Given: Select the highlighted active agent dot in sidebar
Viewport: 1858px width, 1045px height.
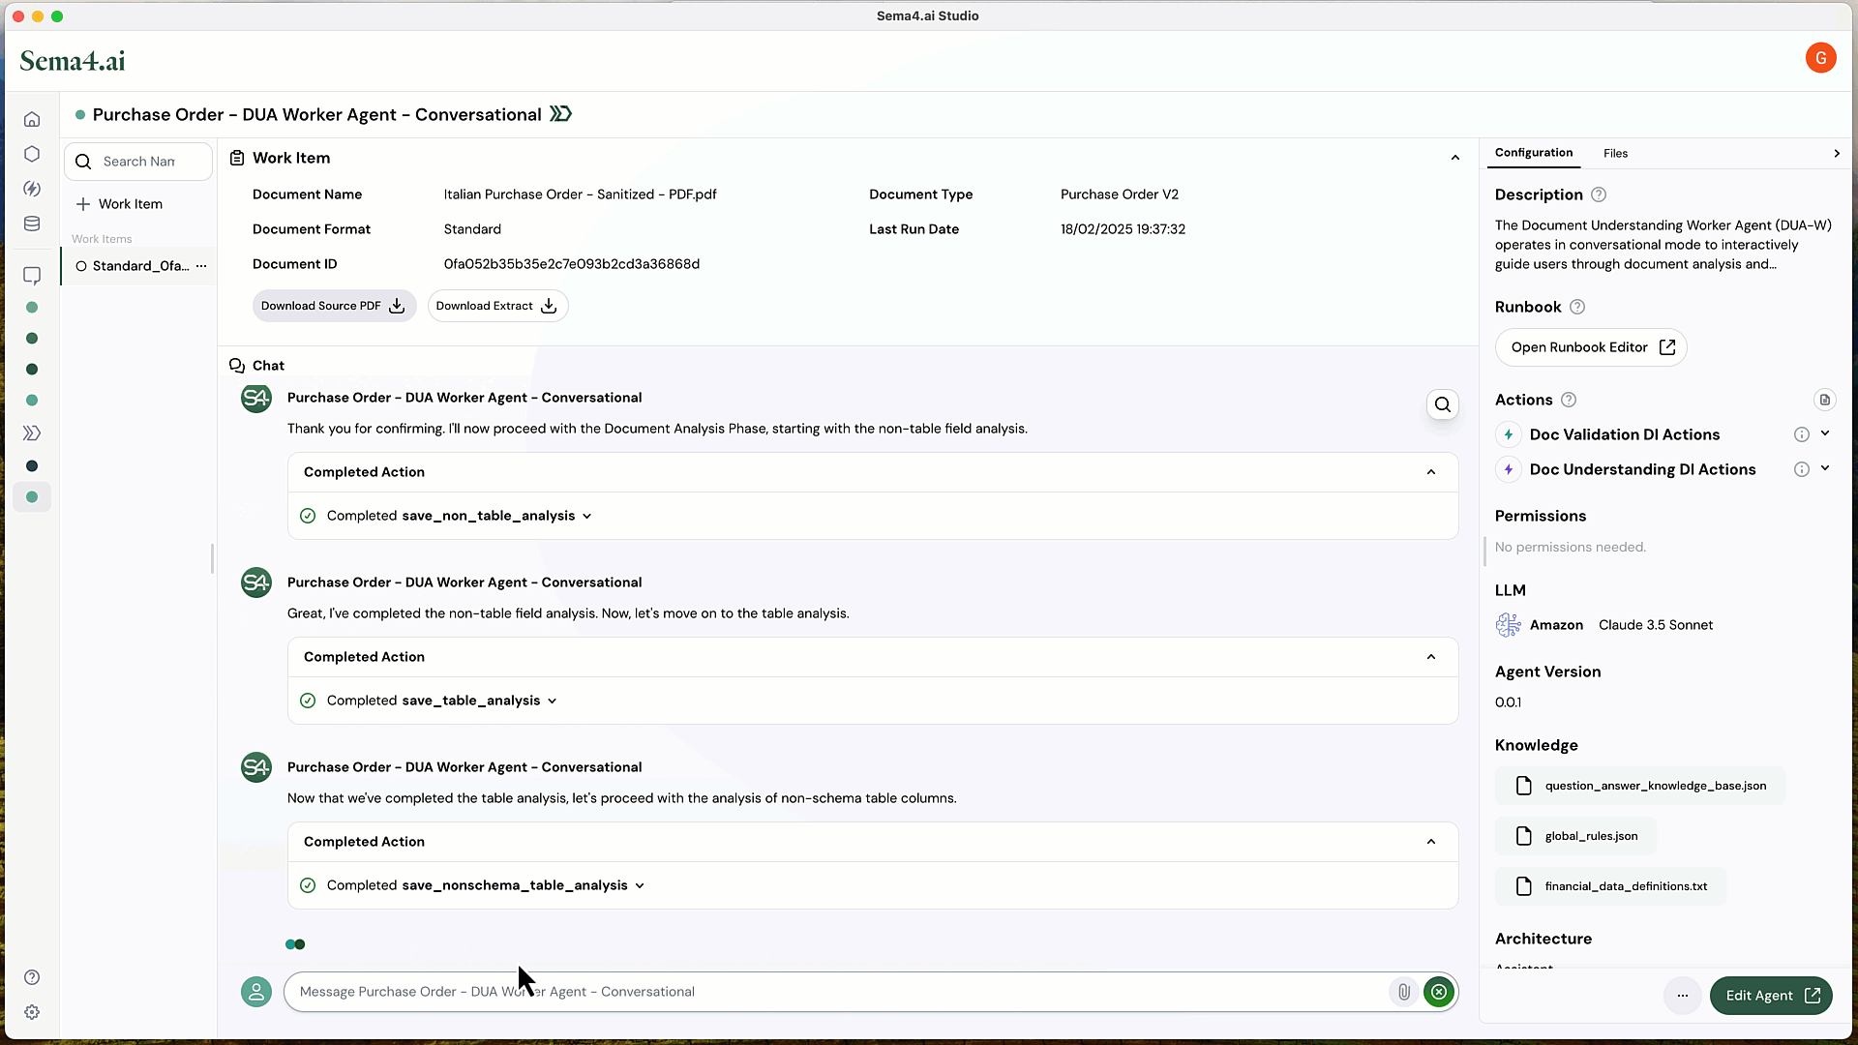Looking at the screenshot, I should tap(32, 497).
